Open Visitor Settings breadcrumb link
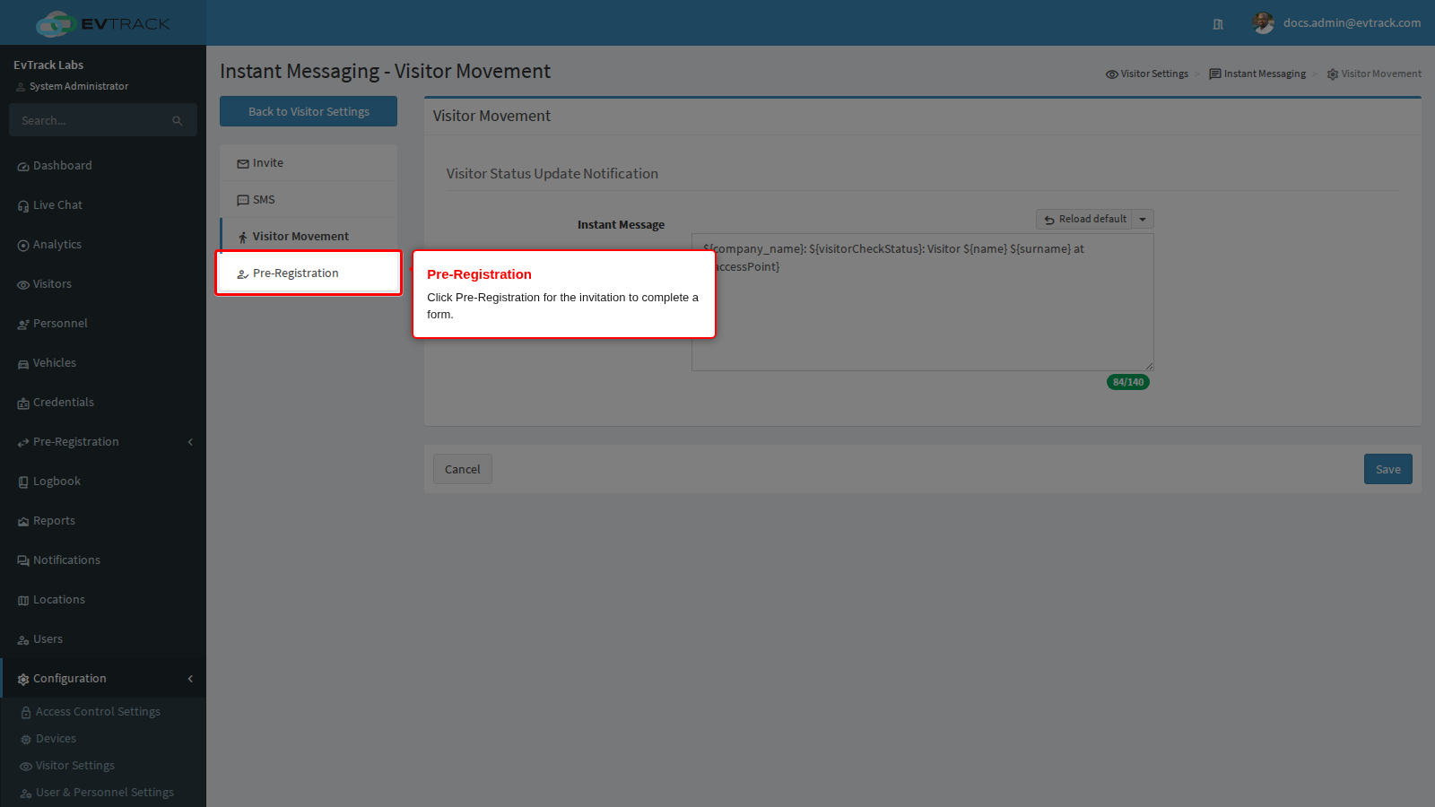 click(1147, 74)
